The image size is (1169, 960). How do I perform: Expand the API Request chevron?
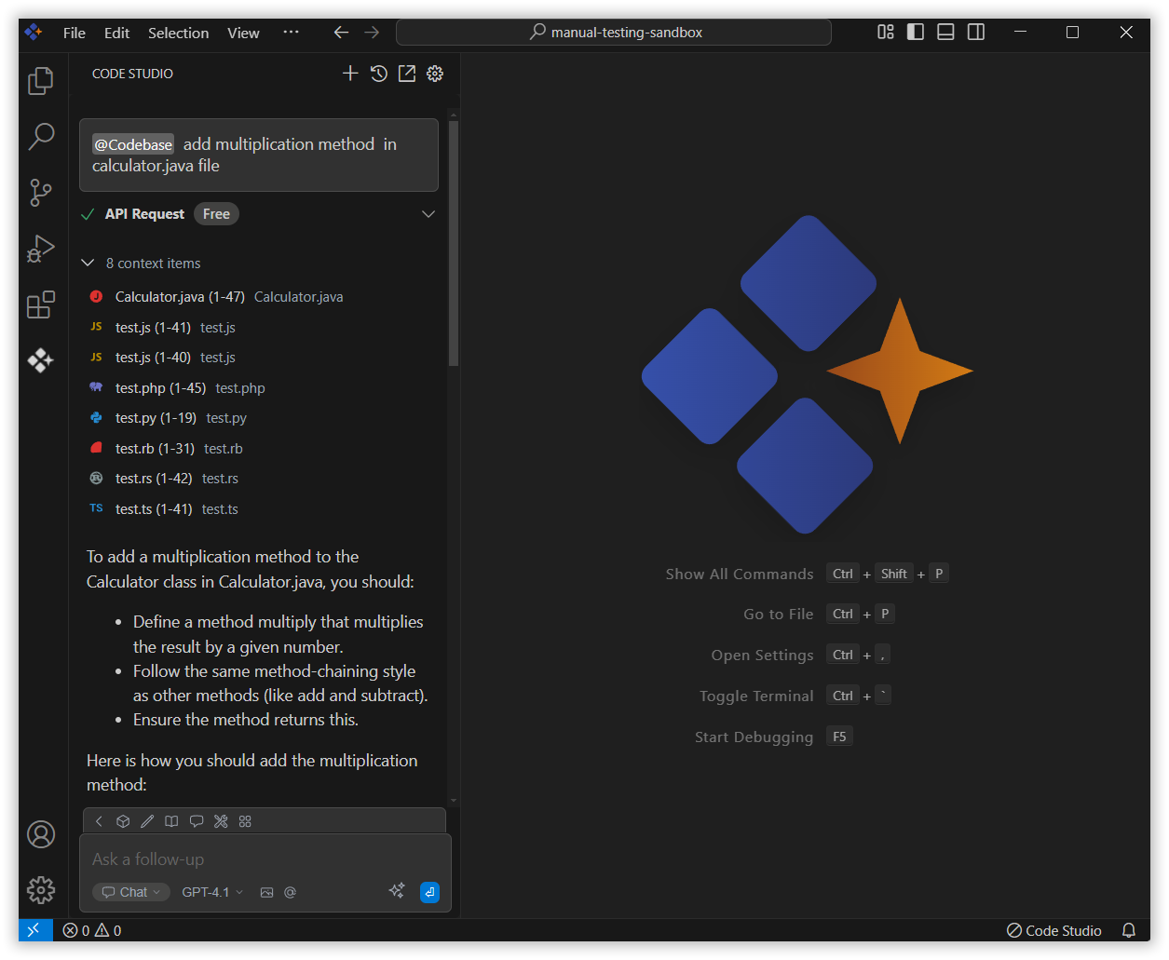[428, 214]
